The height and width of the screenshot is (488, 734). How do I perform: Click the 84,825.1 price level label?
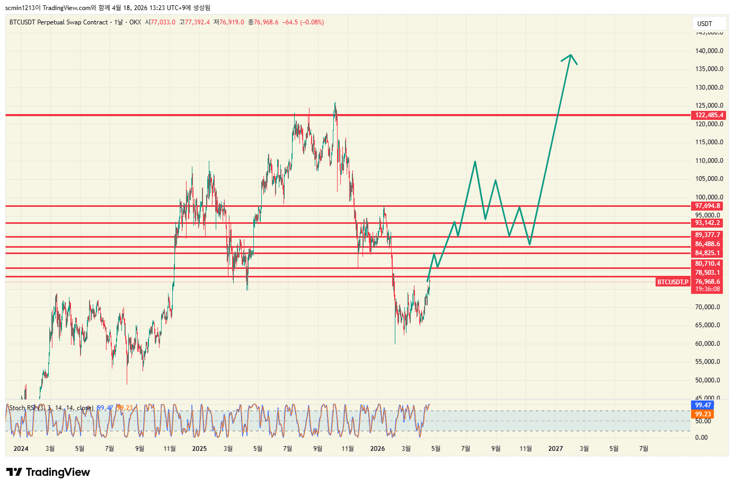point(708,253)
